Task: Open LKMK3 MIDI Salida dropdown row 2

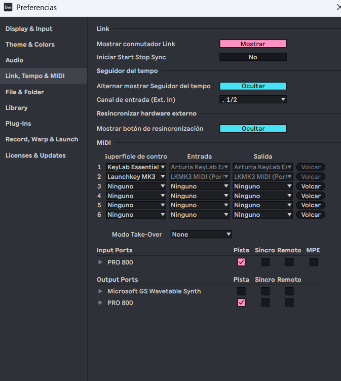Action: pyautogui.click(x=263, y=177)
